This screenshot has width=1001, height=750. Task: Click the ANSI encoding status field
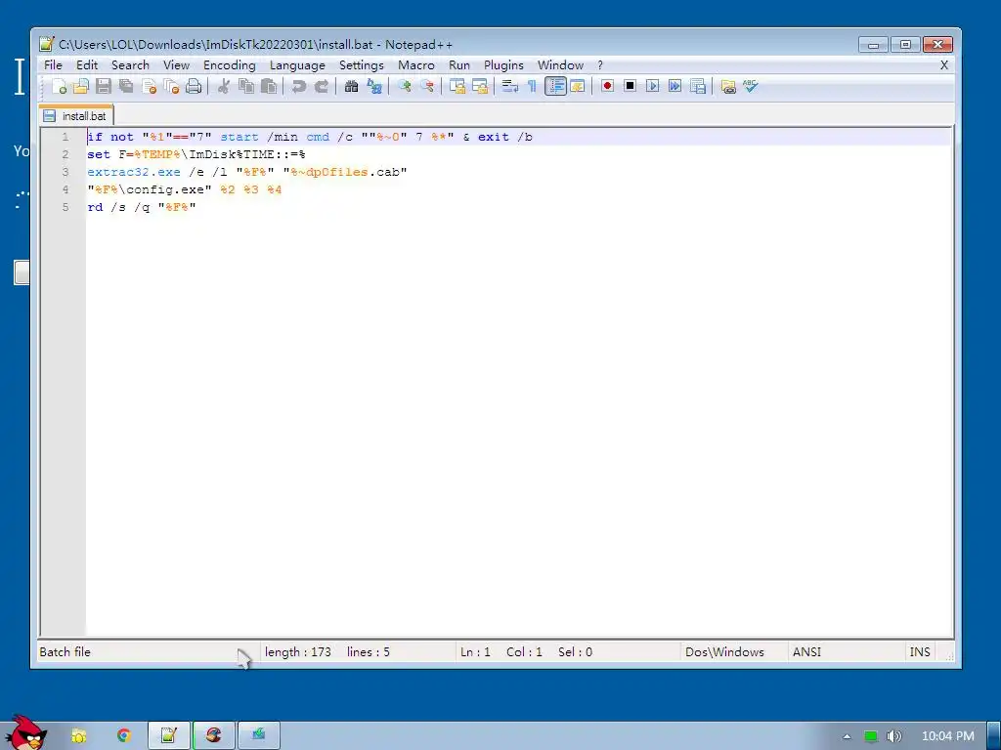coord(806,651)
